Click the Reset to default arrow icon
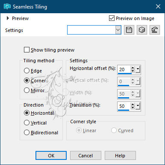This screenshot has width=165, height=165. [x=155, y=30]
